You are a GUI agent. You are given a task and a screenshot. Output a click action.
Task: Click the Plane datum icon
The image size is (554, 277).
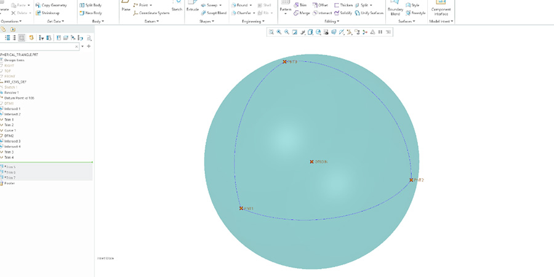pos(126,5)
